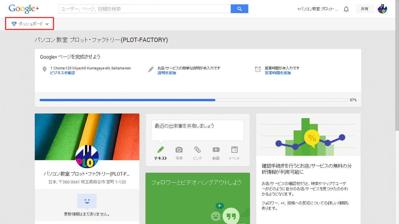This screenshot has width=399, height=224.
Task: Select the リンク chain post icon
Action: 197,150
